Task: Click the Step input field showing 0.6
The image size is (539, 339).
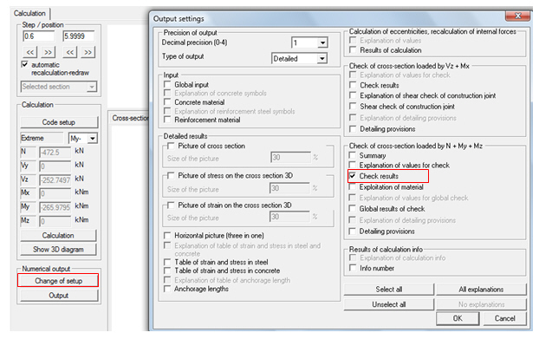Action: (x=38, y=36)
